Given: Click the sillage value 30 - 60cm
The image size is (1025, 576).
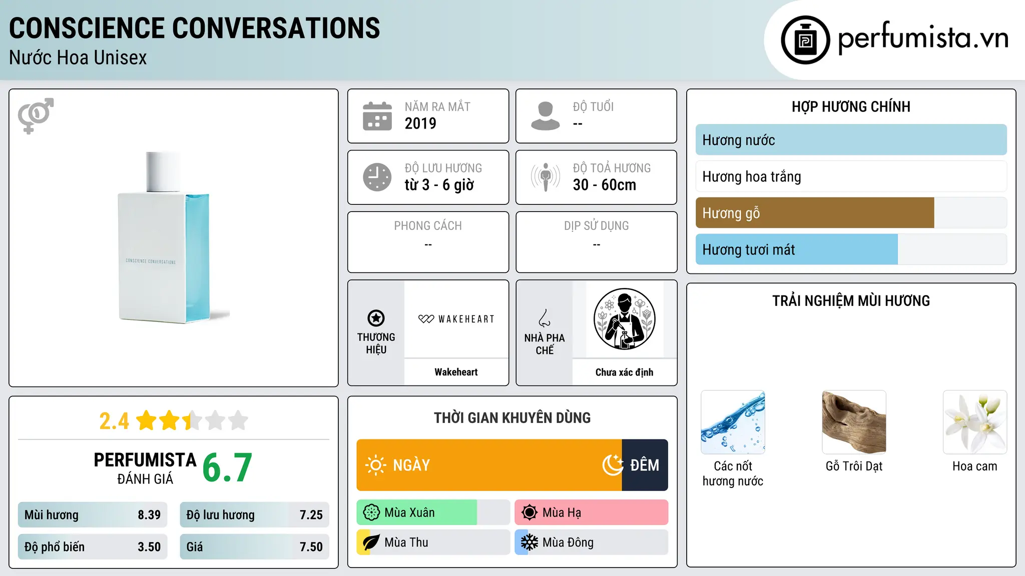Looking at the screenshot, I should (x=605, y=185).
